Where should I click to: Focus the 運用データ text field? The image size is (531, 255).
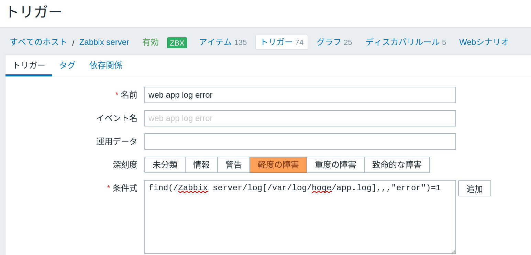pos(300,142)
